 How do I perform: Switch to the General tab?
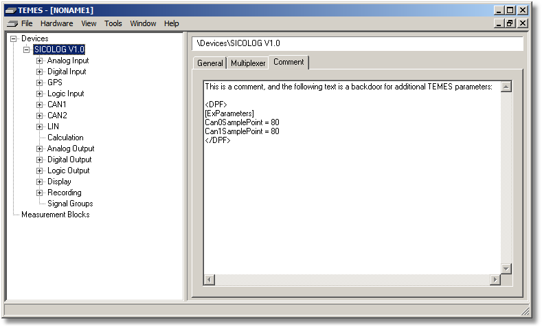pos(210,63)
